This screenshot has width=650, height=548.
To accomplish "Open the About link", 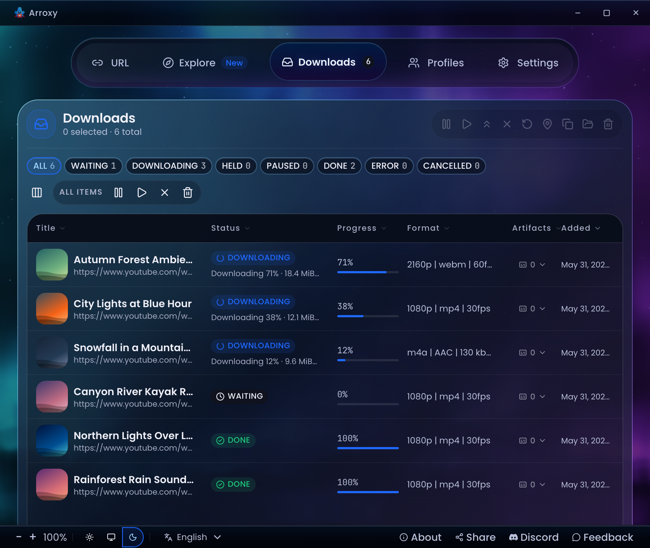I will (420, 537).
